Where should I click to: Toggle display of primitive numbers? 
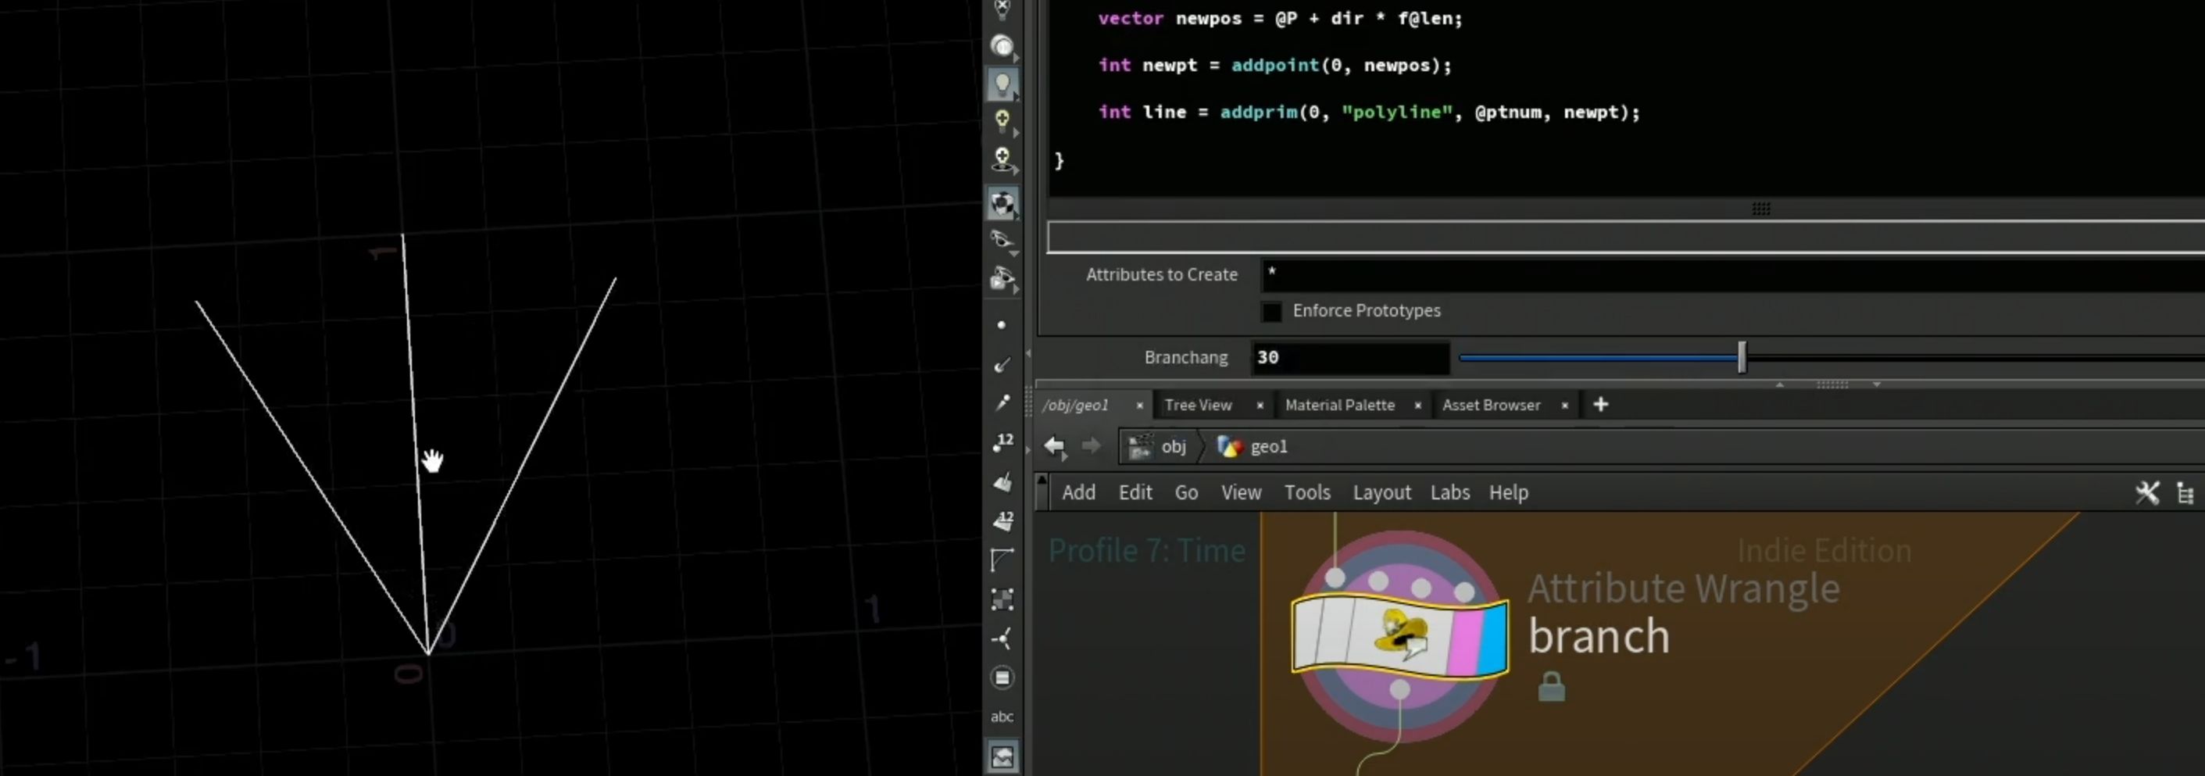[1002, 520]
